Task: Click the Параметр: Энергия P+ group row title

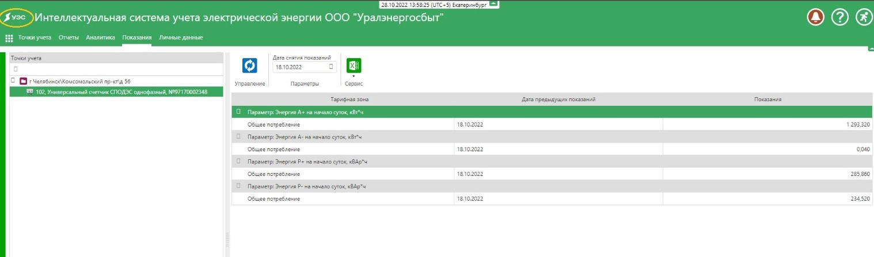Action: pyautogui.click(x=307, y=162)
